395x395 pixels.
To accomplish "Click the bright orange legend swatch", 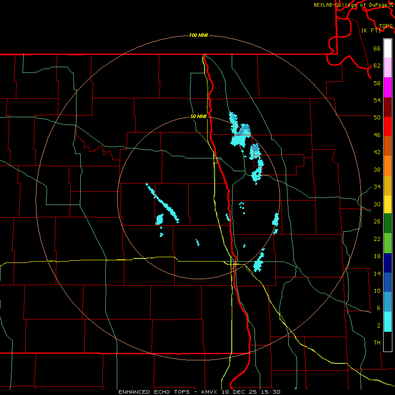I will (x=388, y=166).
